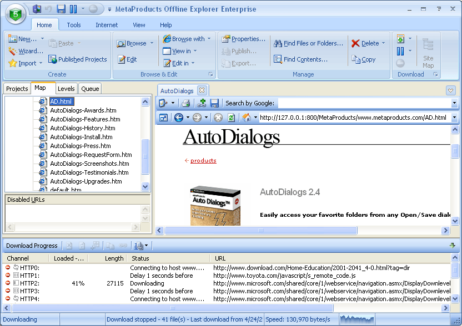
Task: Open the Download Progress list view dropdown
Action: [147, 245]
